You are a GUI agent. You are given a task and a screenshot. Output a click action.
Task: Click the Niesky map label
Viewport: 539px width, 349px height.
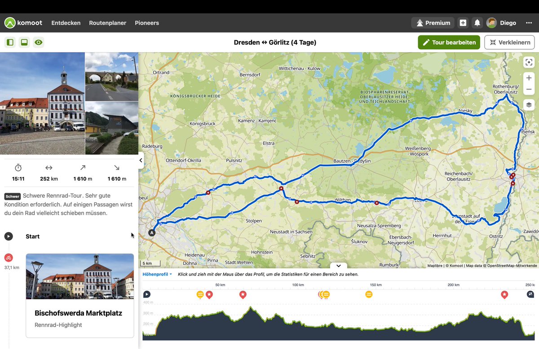465,110
